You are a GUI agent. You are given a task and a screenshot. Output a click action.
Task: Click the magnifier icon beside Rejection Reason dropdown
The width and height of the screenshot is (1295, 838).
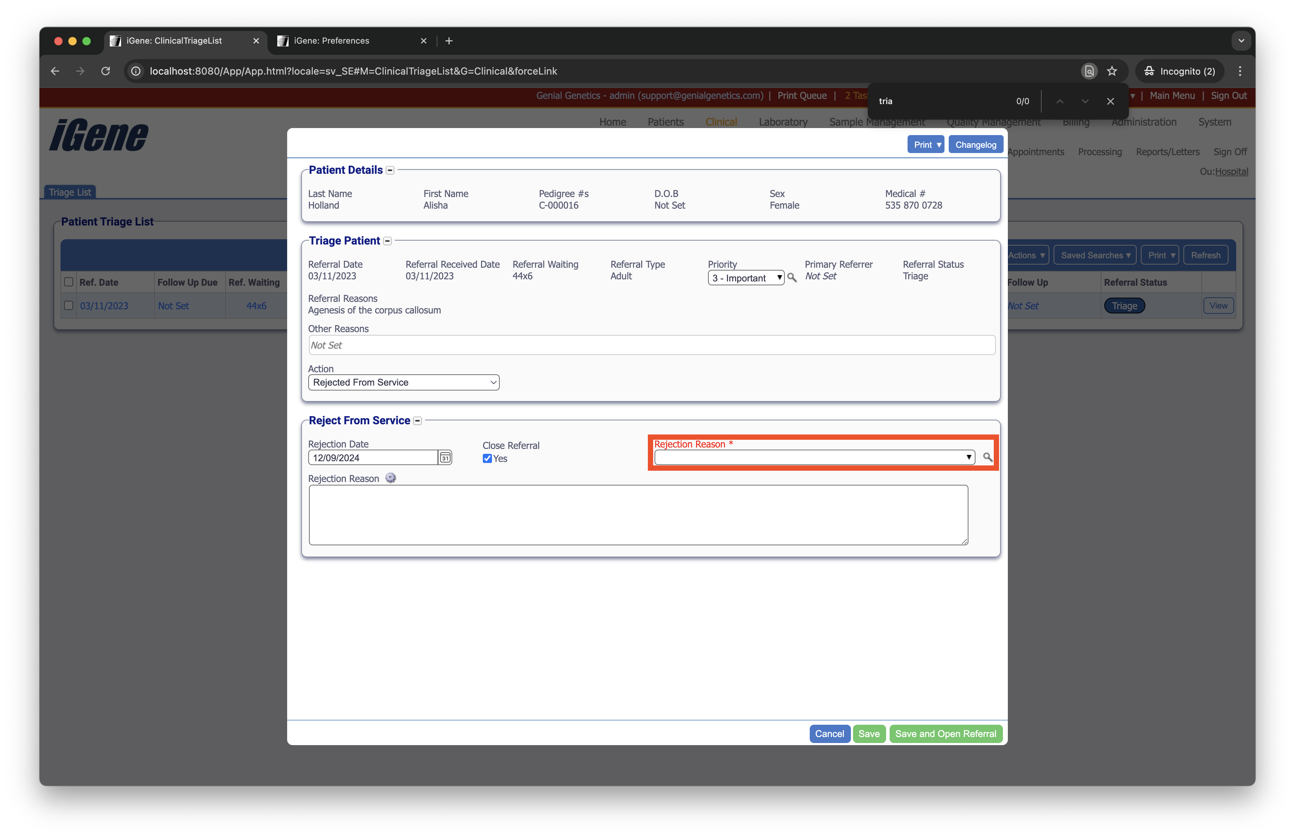(987, 457)
